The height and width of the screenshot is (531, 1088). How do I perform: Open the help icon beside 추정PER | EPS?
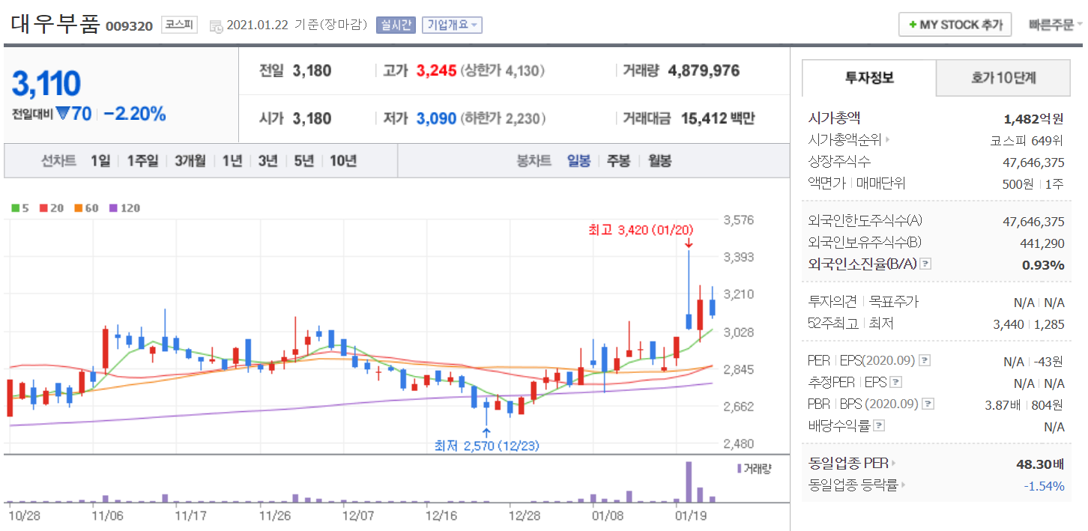pos(895,383)
